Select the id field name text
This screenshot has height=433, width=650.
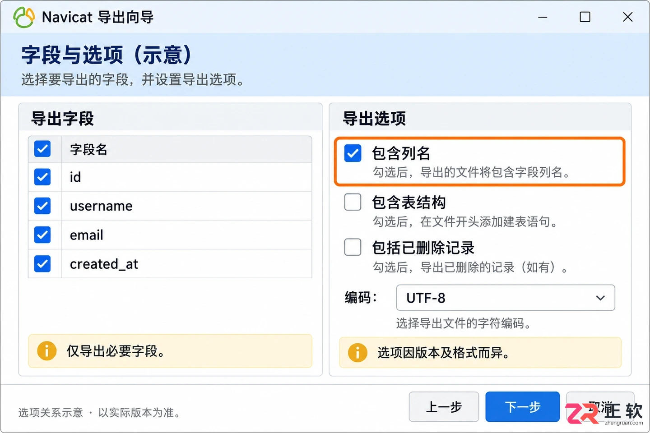pos(75,177)
